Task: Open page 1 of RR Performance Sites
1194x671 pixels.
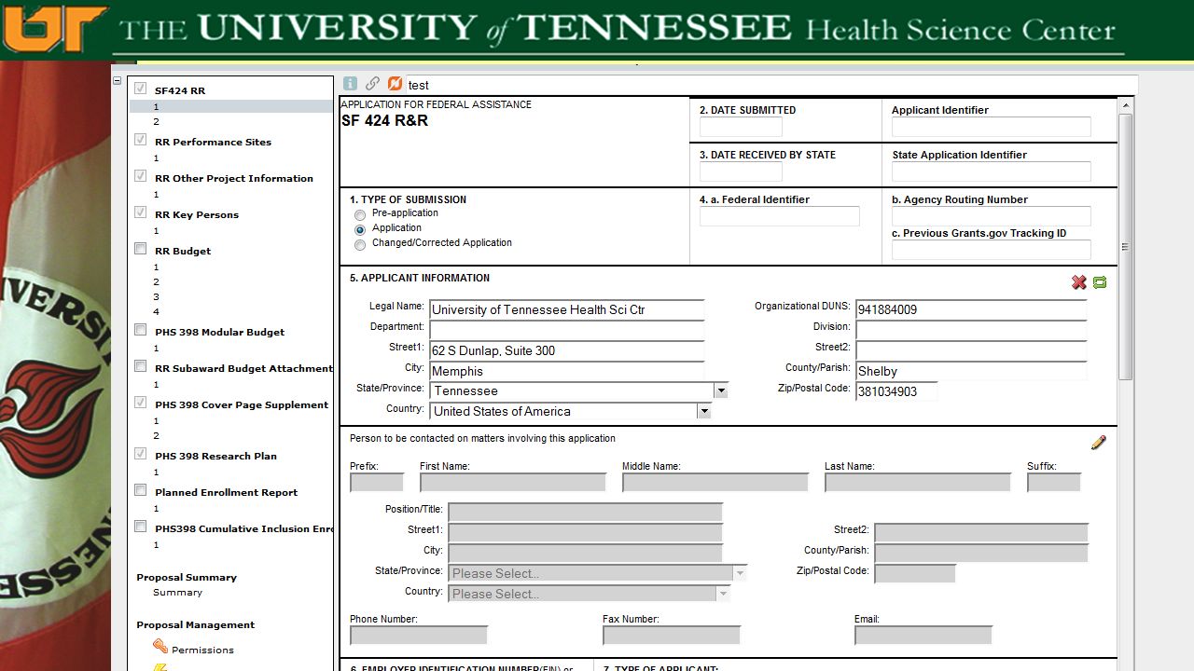Action: point(157,158)
